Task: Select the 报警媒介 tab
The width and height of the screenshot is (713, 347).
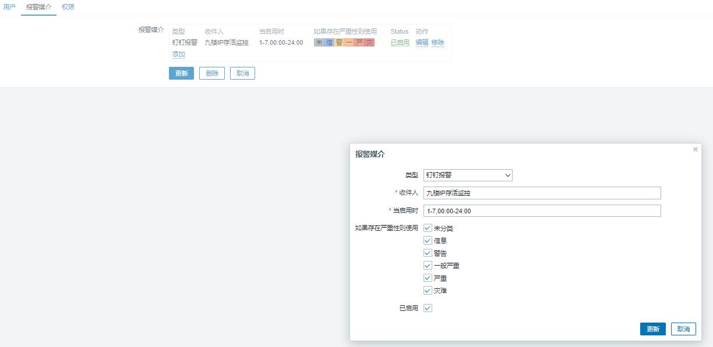Action: tap(38, 7)
